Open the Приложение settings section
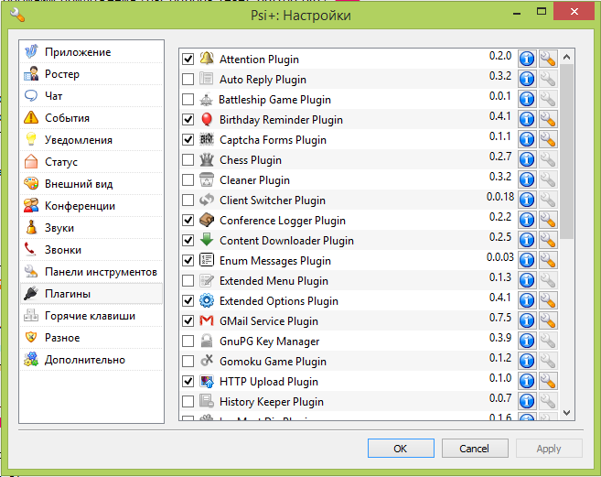This screenshot has width=601, height=477. tap(78, 52)
